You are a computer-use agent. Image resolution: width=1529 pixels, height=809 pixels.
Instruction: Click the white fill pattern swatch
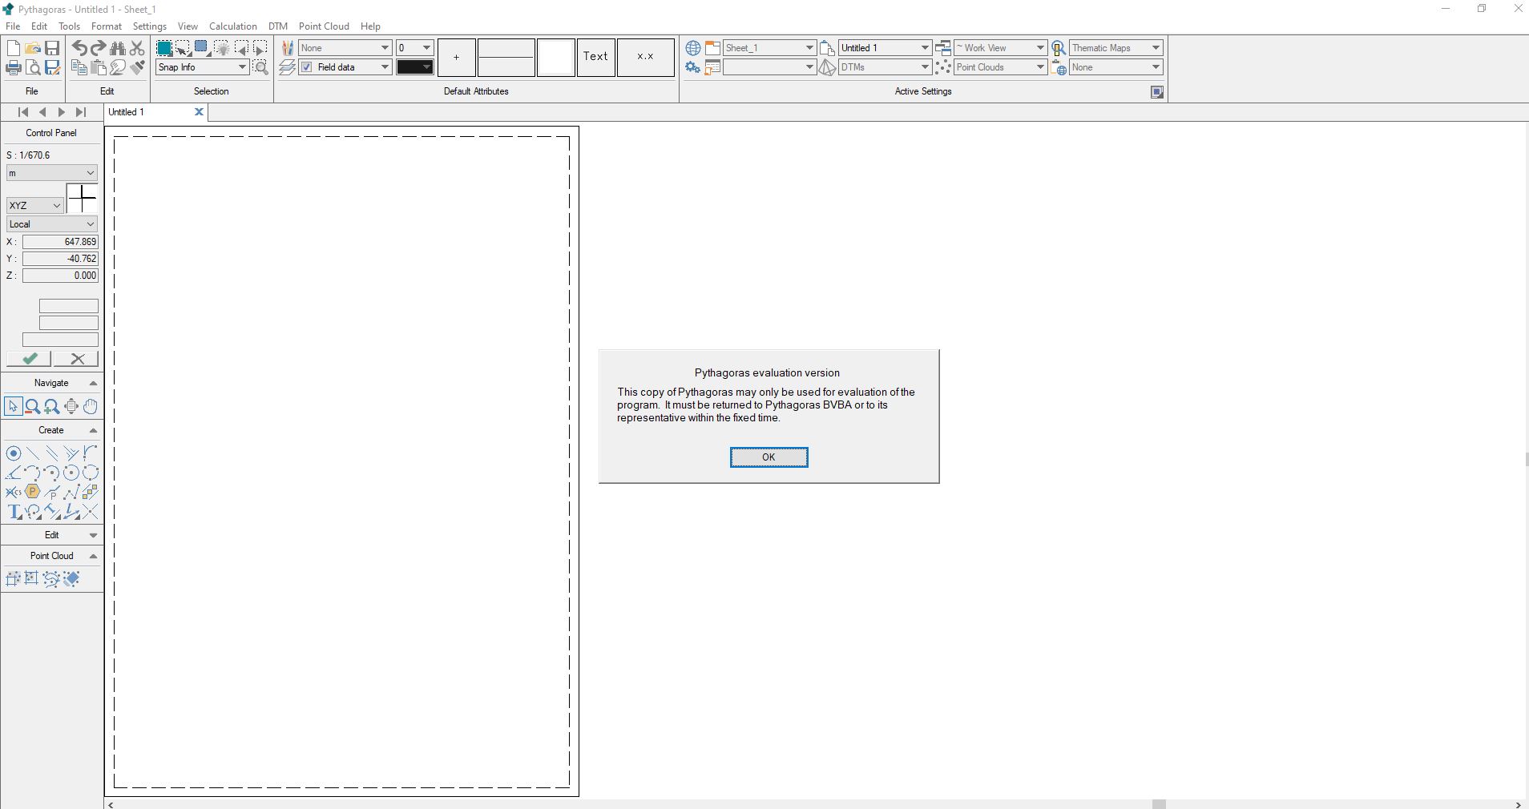coord(556,57)
